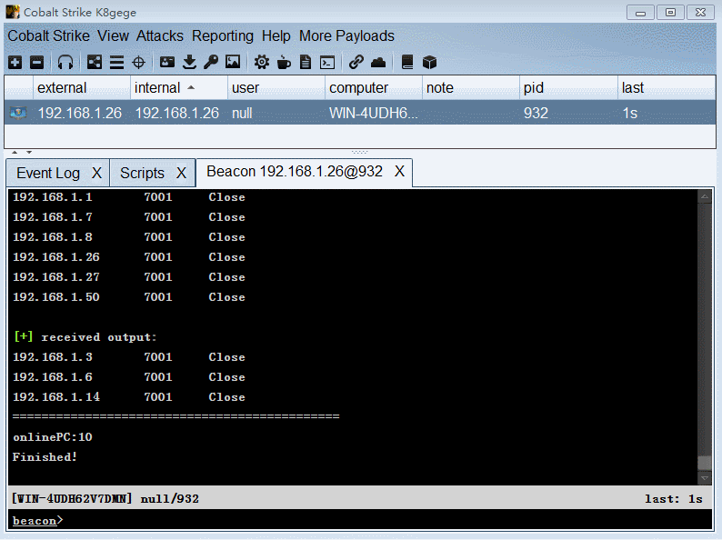Click the beacon console scrollbar up arrow
Image resolution: width=722 pixels, height=540 pixels.
tap(705, 196)
